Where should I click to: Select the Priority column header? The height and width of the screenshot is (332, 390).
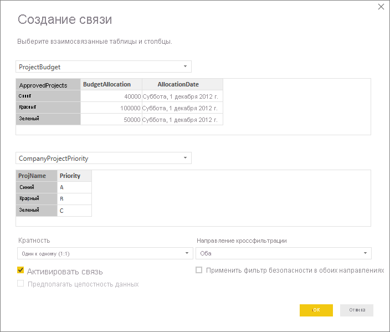point(74,176)
